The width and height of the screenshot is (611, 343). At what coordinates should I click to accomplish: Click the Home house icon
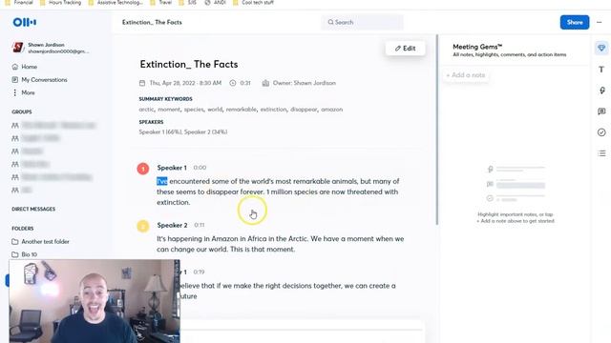[x=15, y=67]
